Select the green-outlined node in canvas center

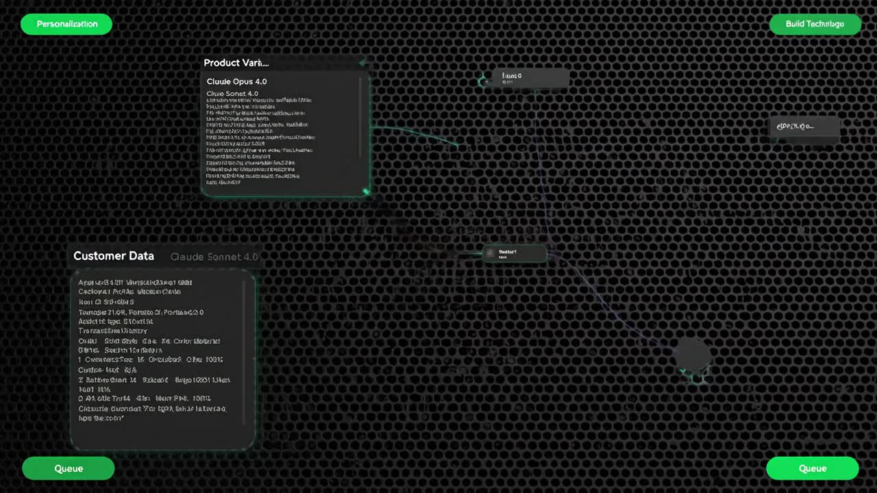coord(515,254)
